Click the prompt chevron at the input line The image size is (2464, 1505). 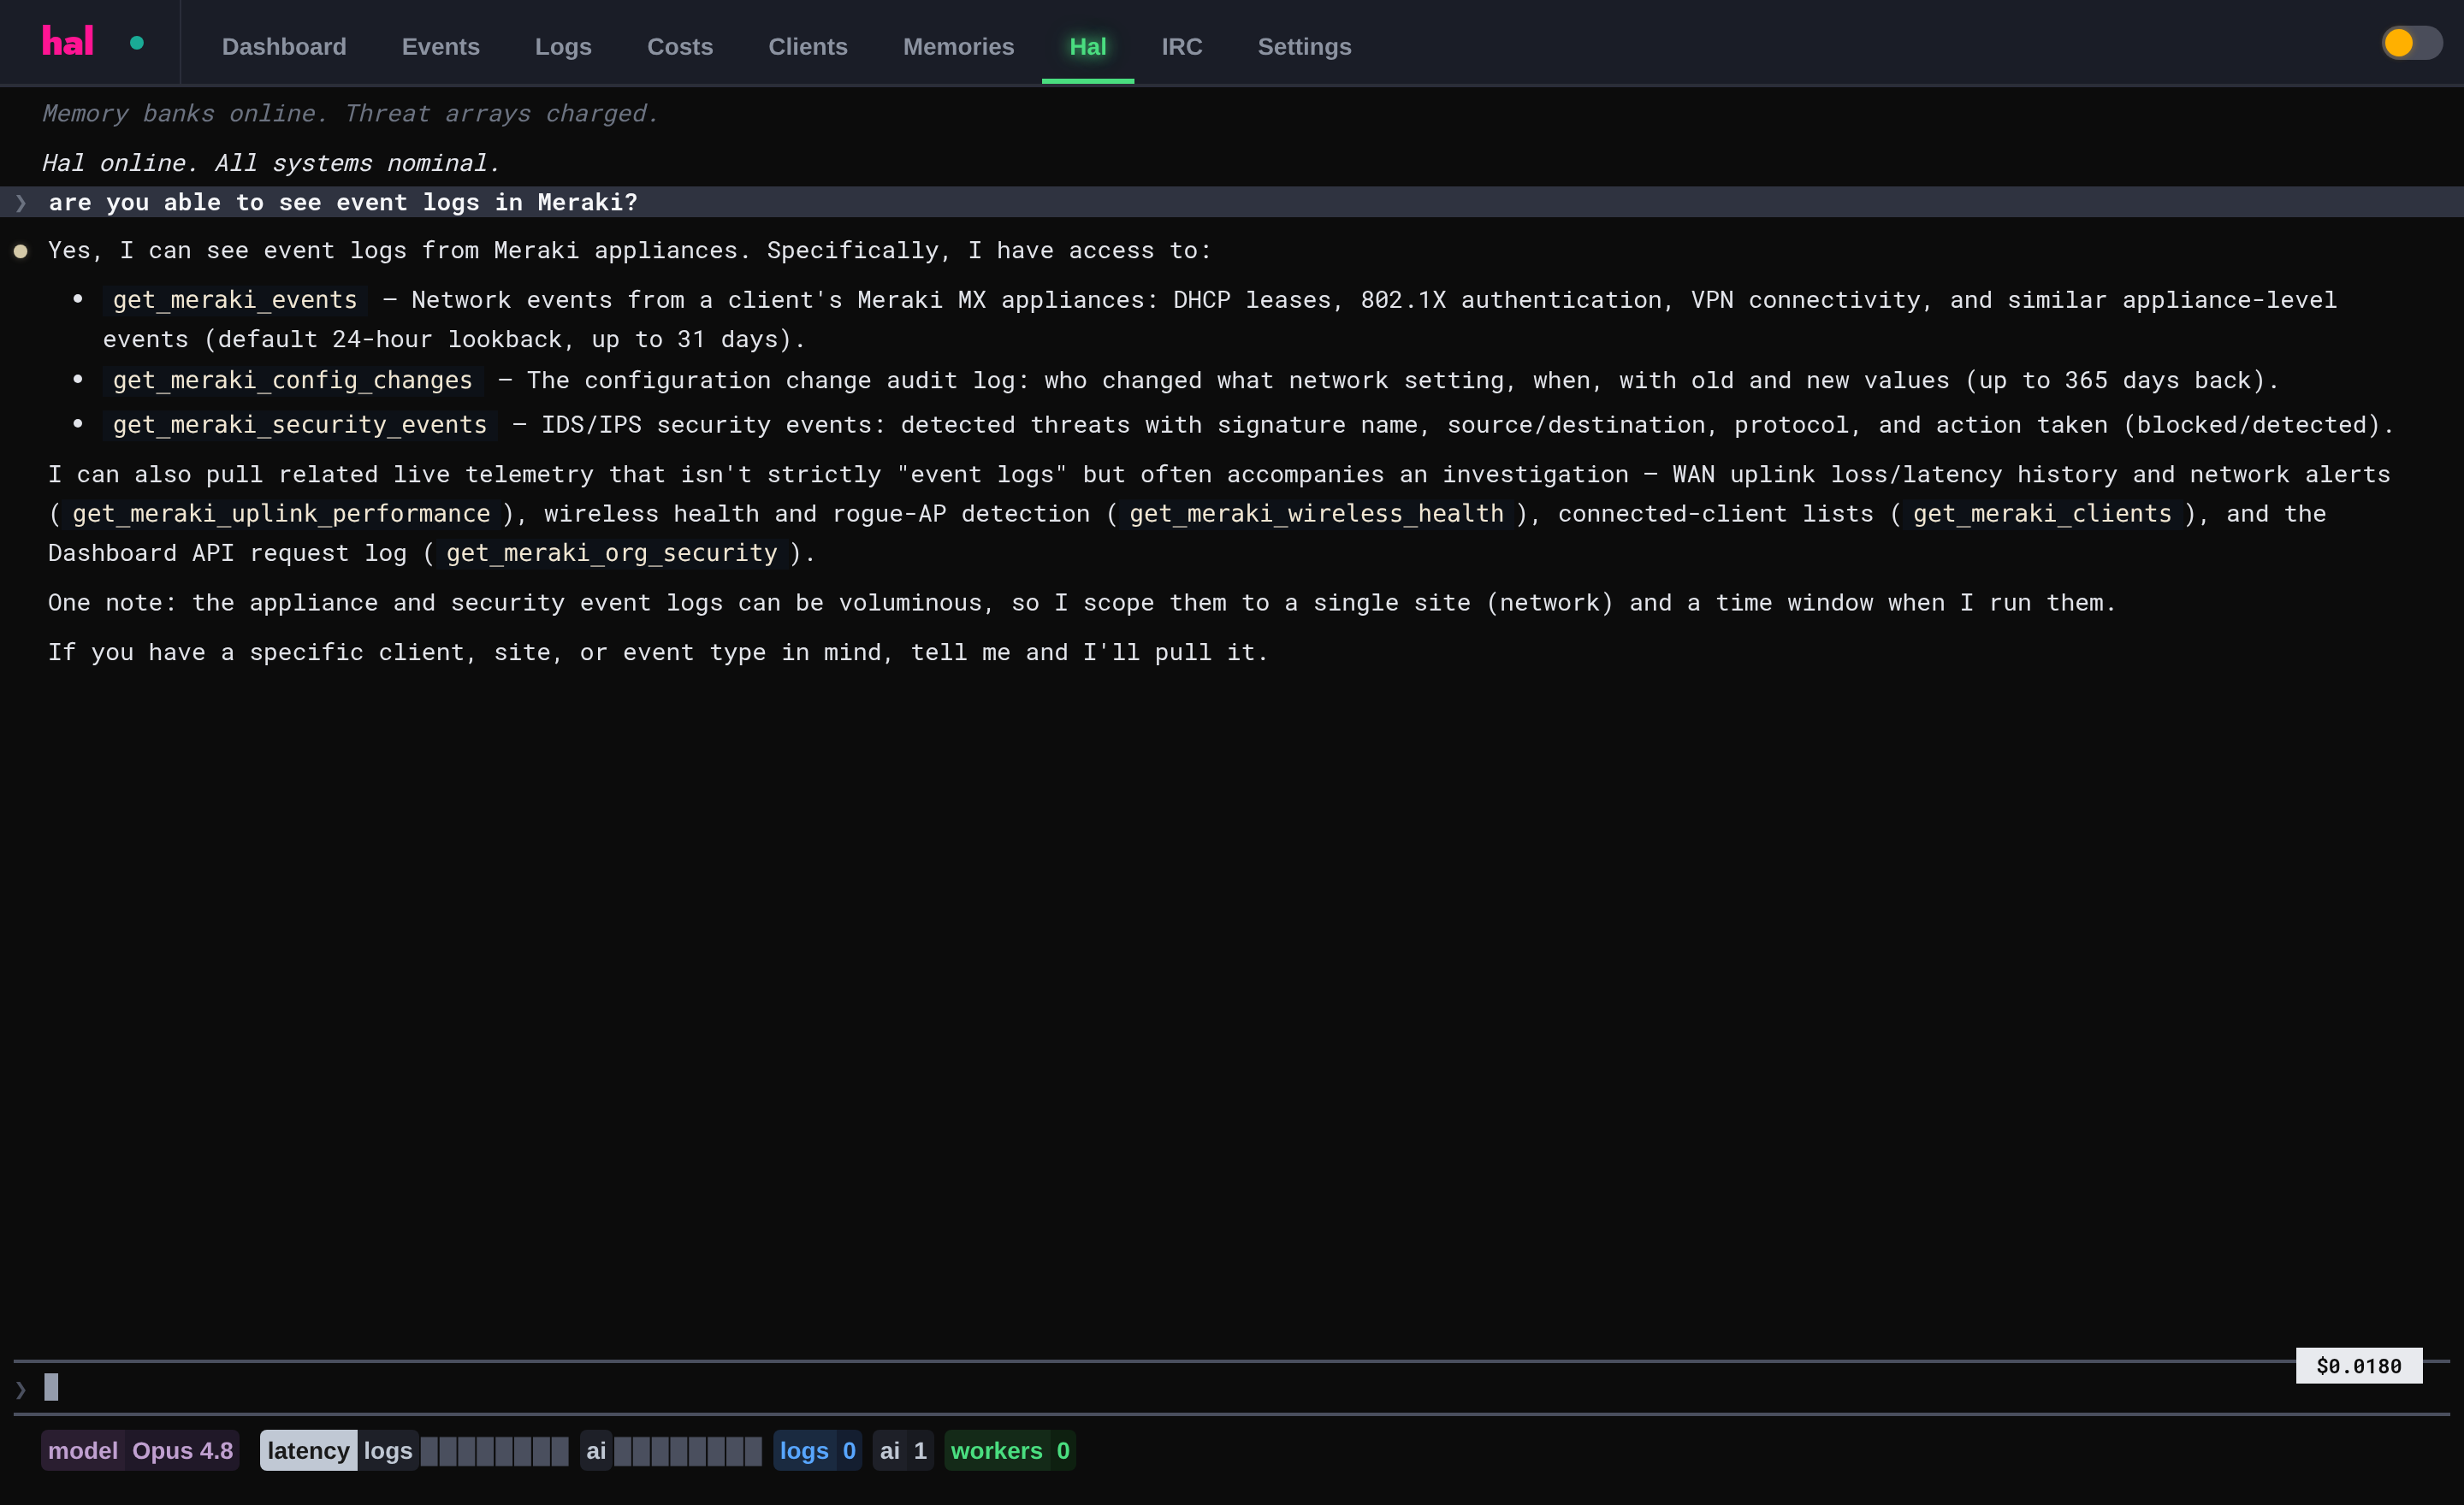[21, 1389]
